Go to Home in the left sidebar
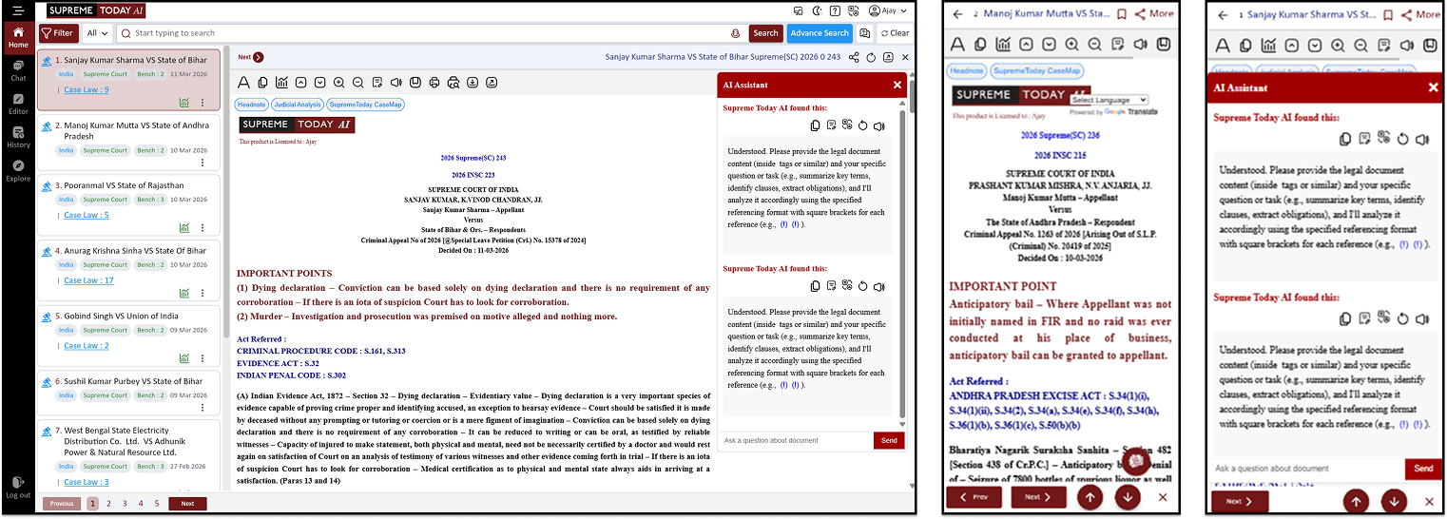1447x519 pixels. coord(18,38)
